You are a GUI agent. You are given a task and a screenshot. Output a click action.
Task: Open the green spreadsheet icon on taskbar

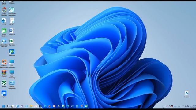tap(86, 106)
